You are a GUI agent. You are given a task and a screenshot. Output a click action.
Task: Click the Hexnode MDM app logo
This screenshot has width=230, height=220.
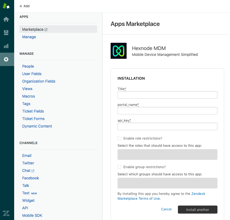[119, 51]
